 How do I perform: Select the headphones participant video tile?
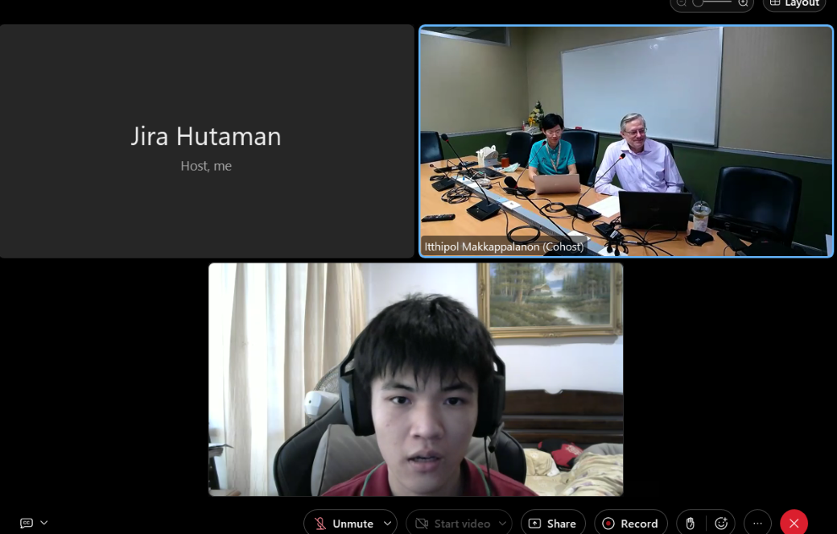(415, 379)
